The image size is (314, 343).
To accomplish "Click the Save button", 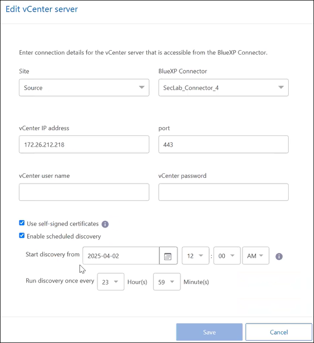I will coord(209,332).
